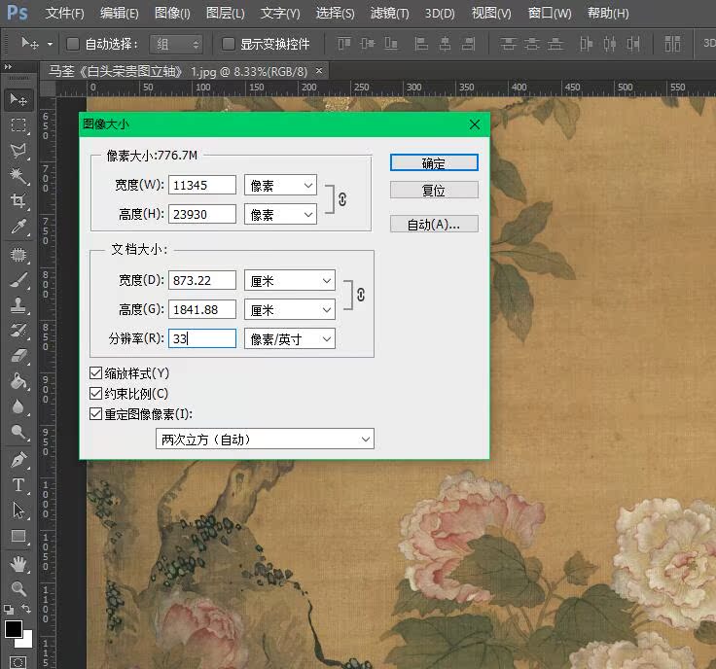Select the Lasso tool
The height and width of the screenshot is (669, 716).
[x=18, y=151]
